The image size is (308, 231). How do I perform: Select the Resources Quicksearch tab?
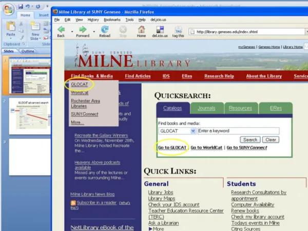[240, 108]
